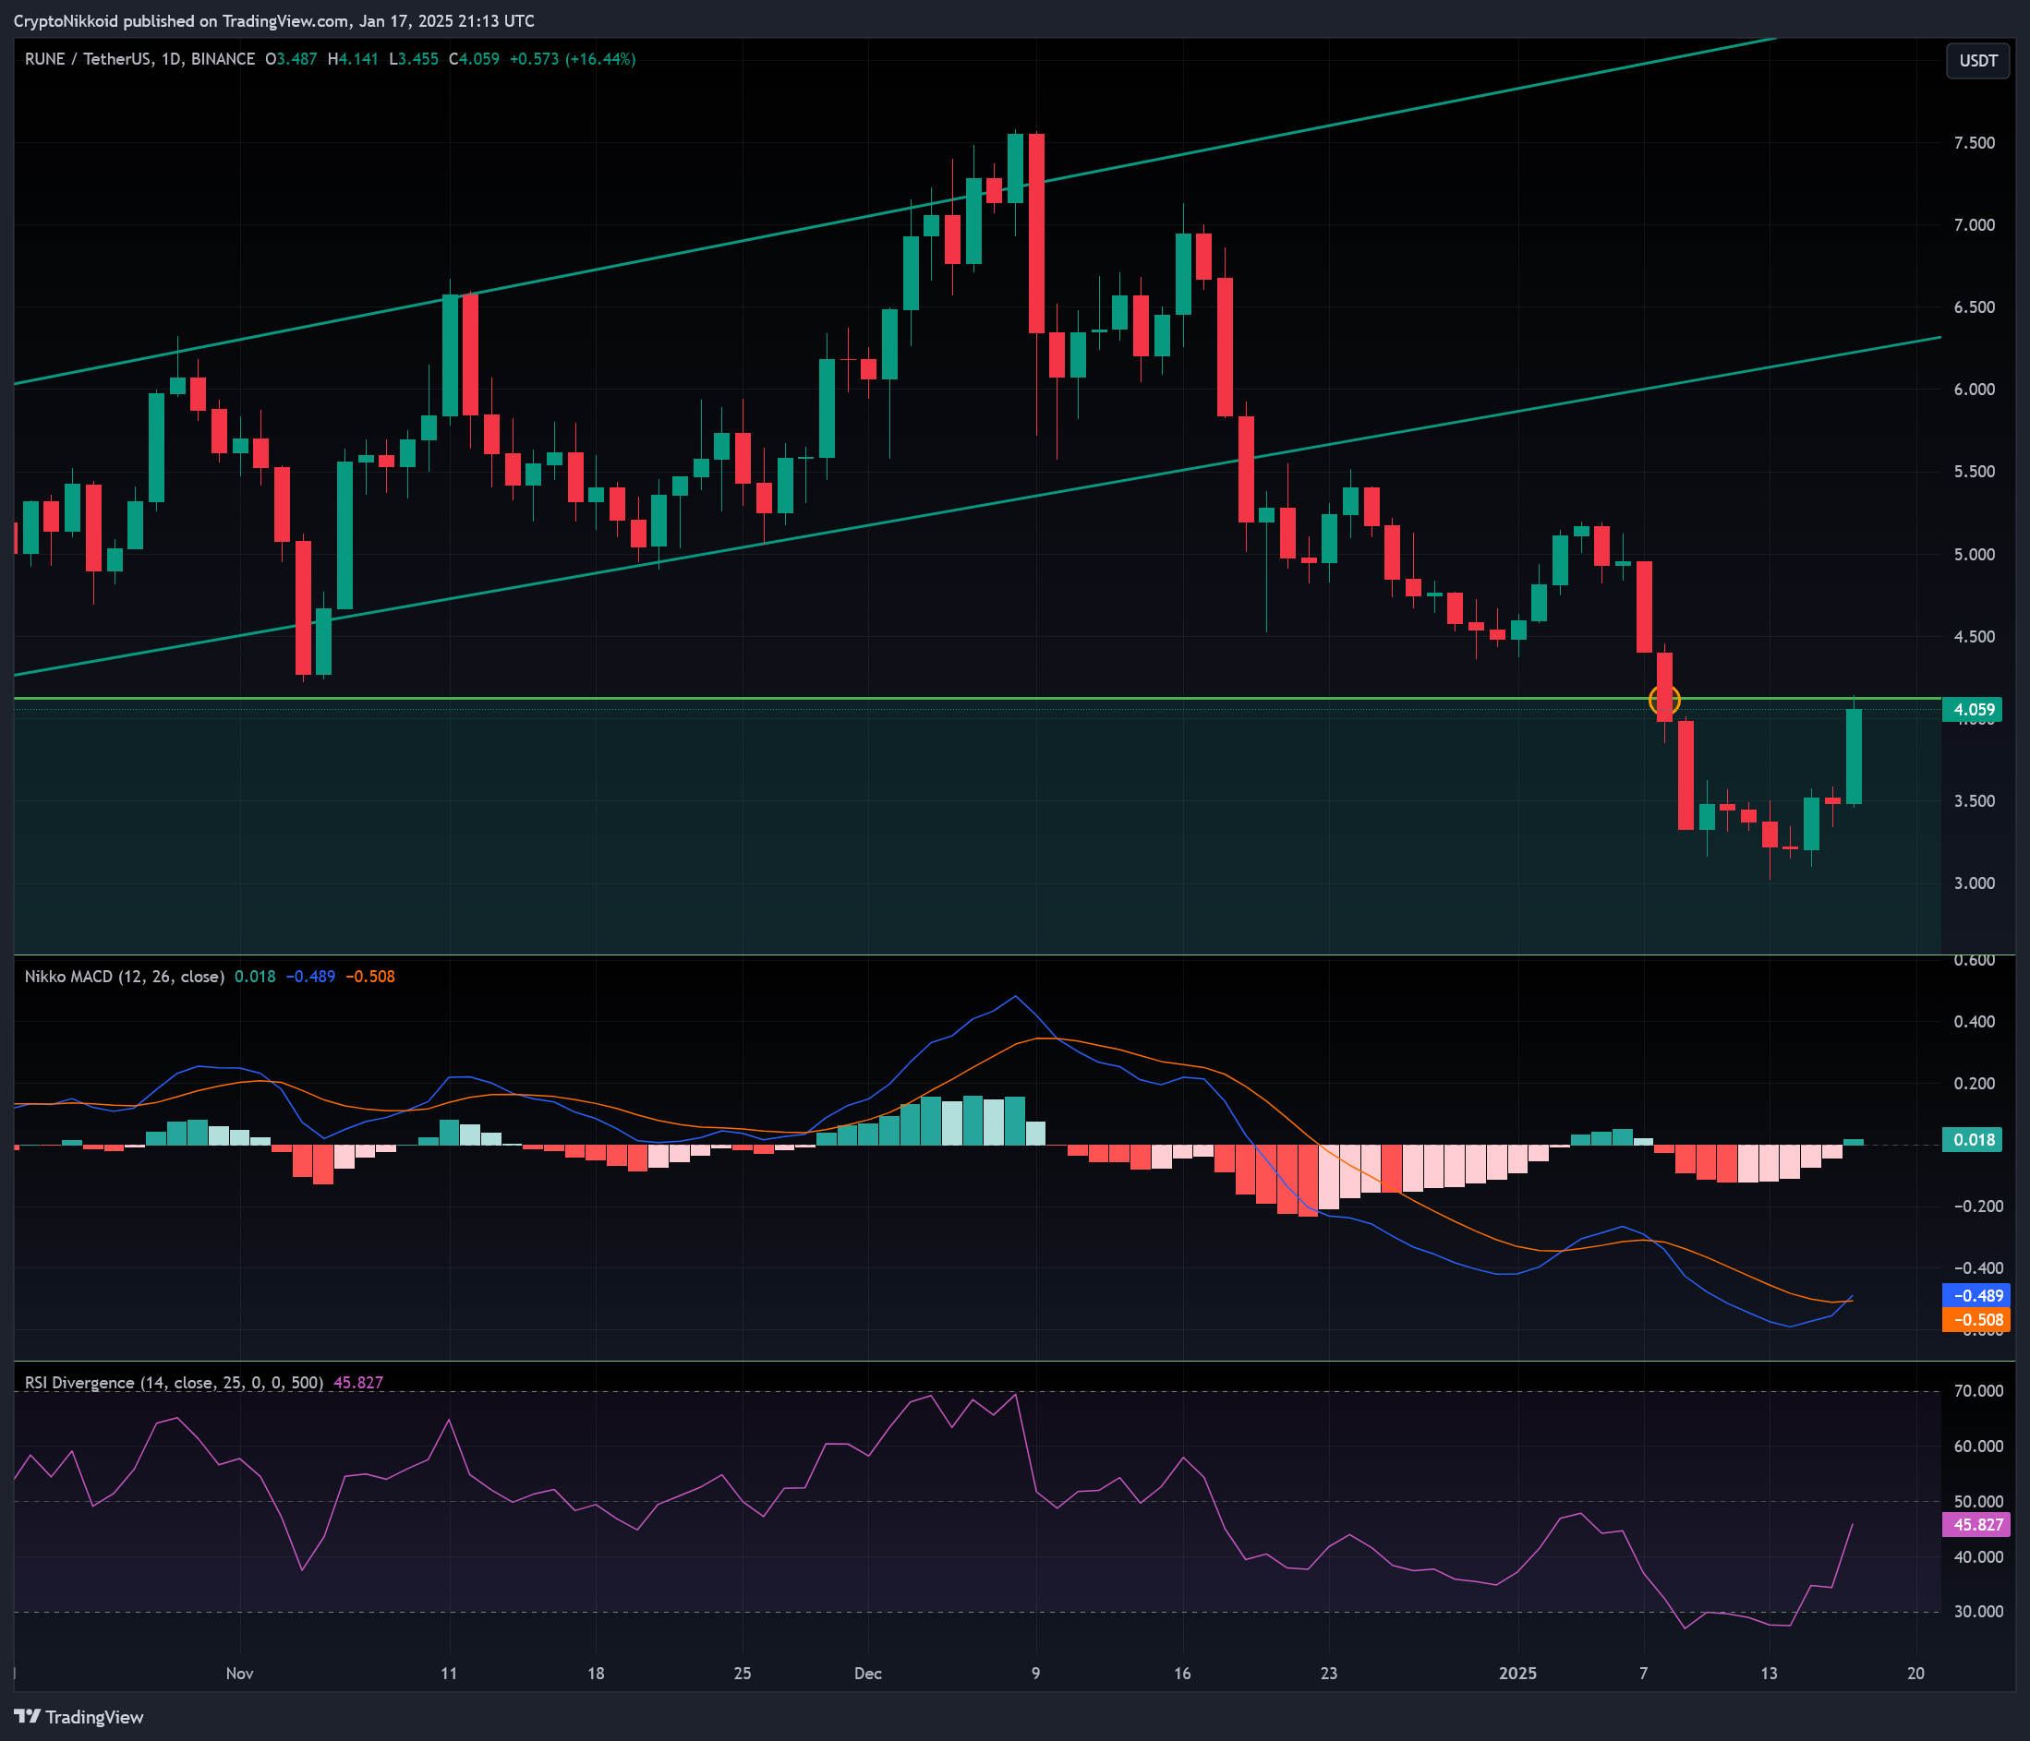2030x1741 pixels.
Task: Click the 4.500 price axis label
Action: pyautogui.click(x=1975, y=638)
